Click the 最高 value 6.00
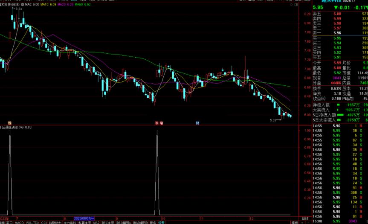This screenshot has width=368, height=224. [x=337, y=68]
